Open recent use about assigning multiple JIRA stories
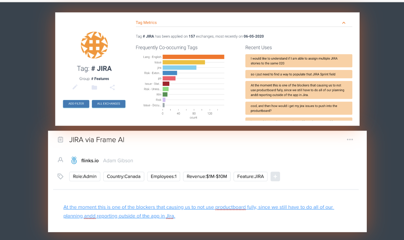The width and height of the screenshot is (404, 240). 299,61
